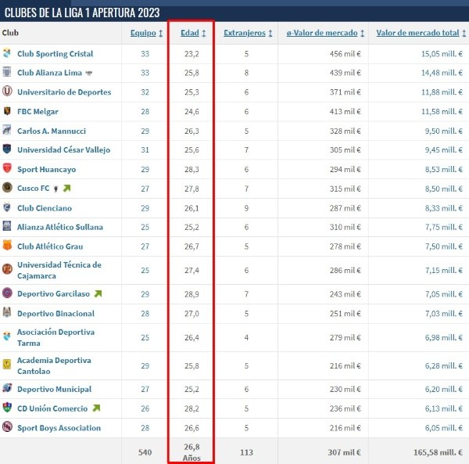Click Club Cienciano squad size 29
Viewport: 469px width, 464px height.
pos(145,207)
